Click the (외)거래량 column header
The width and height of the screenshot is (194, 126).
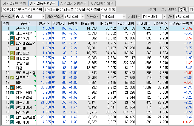(x=126, y=23)
